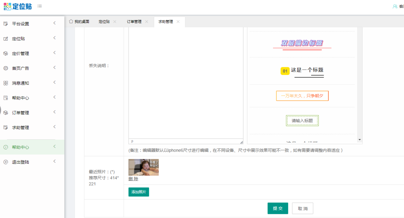Screen dimensions: 404x218
Task: Toggle the sidebar collapse hamburger icon
Action: pyautogui.click(x=40, y=6)
